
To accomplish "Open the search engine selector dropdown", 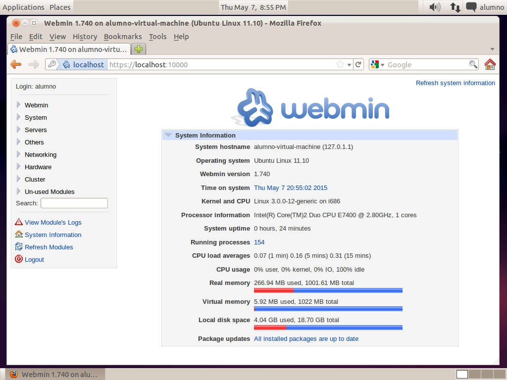I will pyautogui.click(x=383, y=65).
